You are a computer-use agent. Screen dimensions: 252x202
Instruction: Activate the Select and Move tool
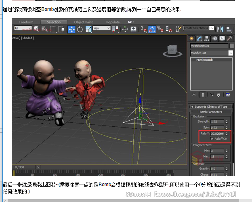click(71, 29)
